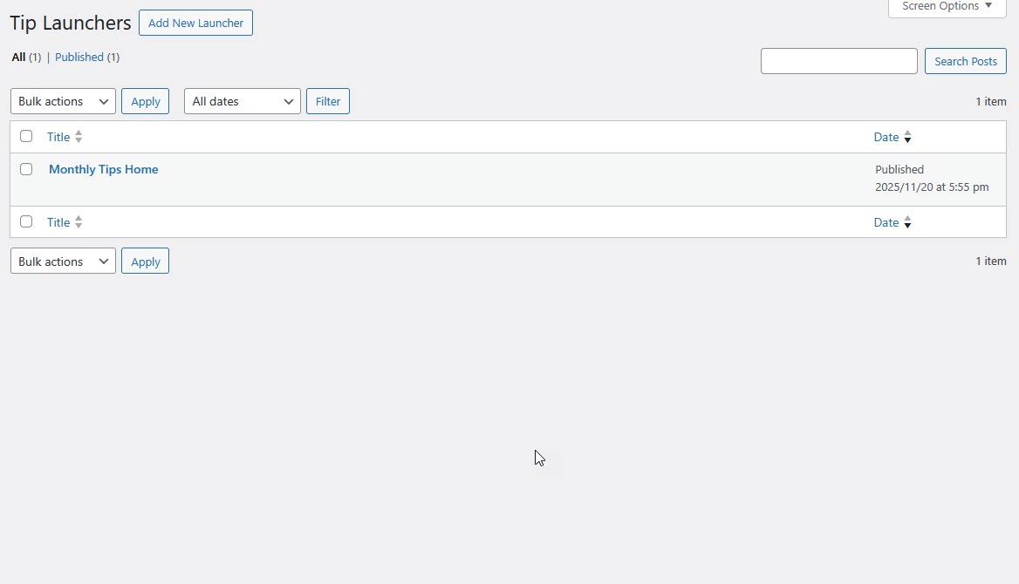
Task: Open the bottom Bulk actions dropdown
Action: (x=62, y=261)
